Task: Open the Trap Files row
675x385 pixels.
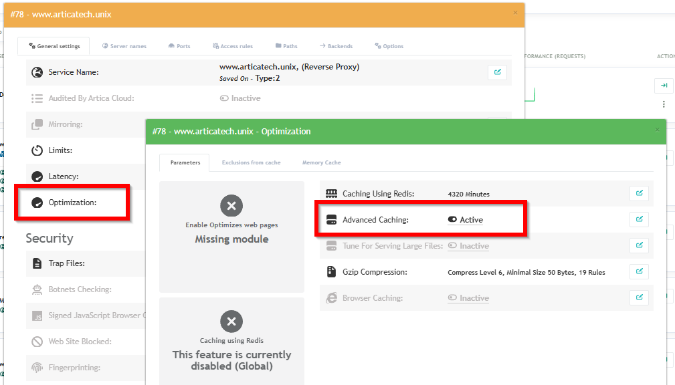Action: pyautogui.click(x=86, y=263)
